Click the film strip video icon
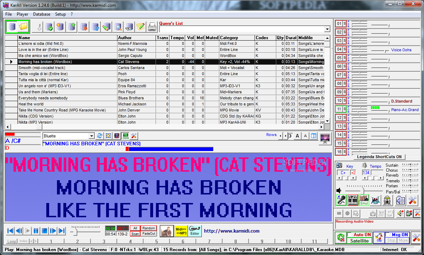 (117, 136)
